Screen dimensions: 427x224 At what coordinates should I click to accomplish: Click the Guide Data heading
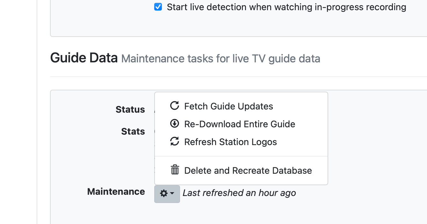pyautogui.click(x=84, y=58)
